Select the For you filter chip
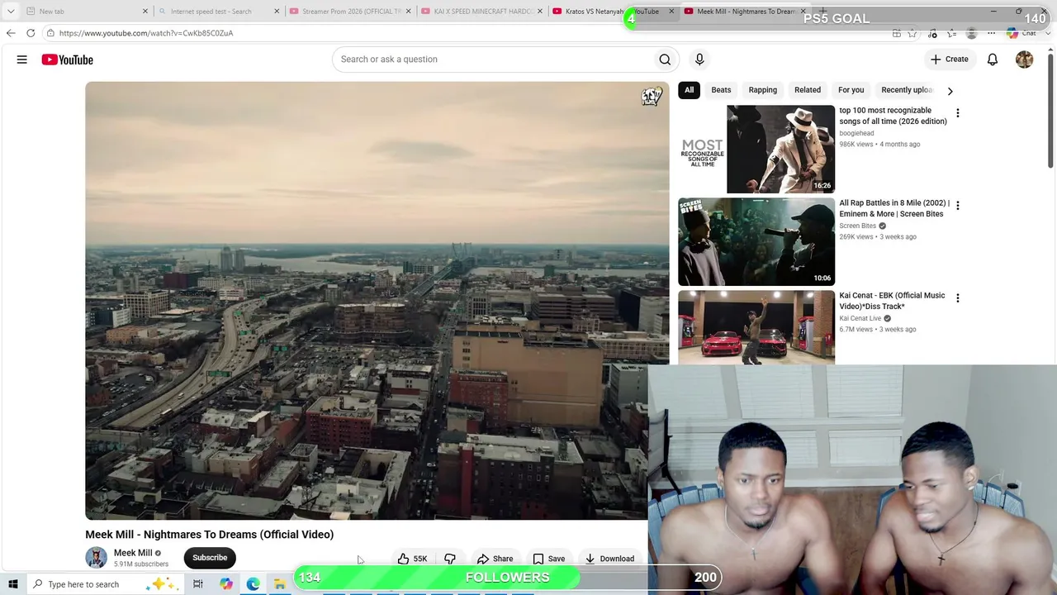This screenshot has height=595, width=1057. point(851,90)
